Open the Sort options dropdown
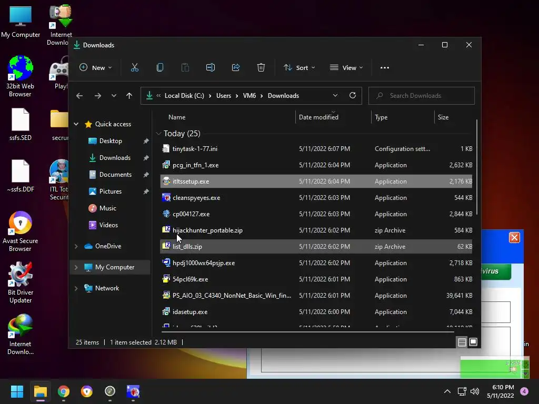Screen dimensions: 539x404 (x=299, y=68)
